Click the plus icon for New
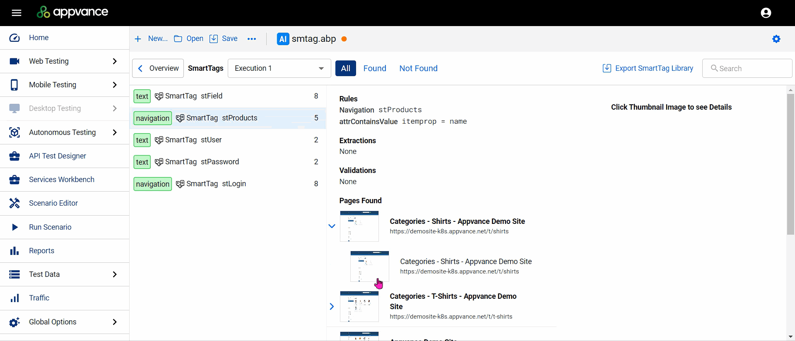This screenshot has height=341, width=795. click(138, 39)
